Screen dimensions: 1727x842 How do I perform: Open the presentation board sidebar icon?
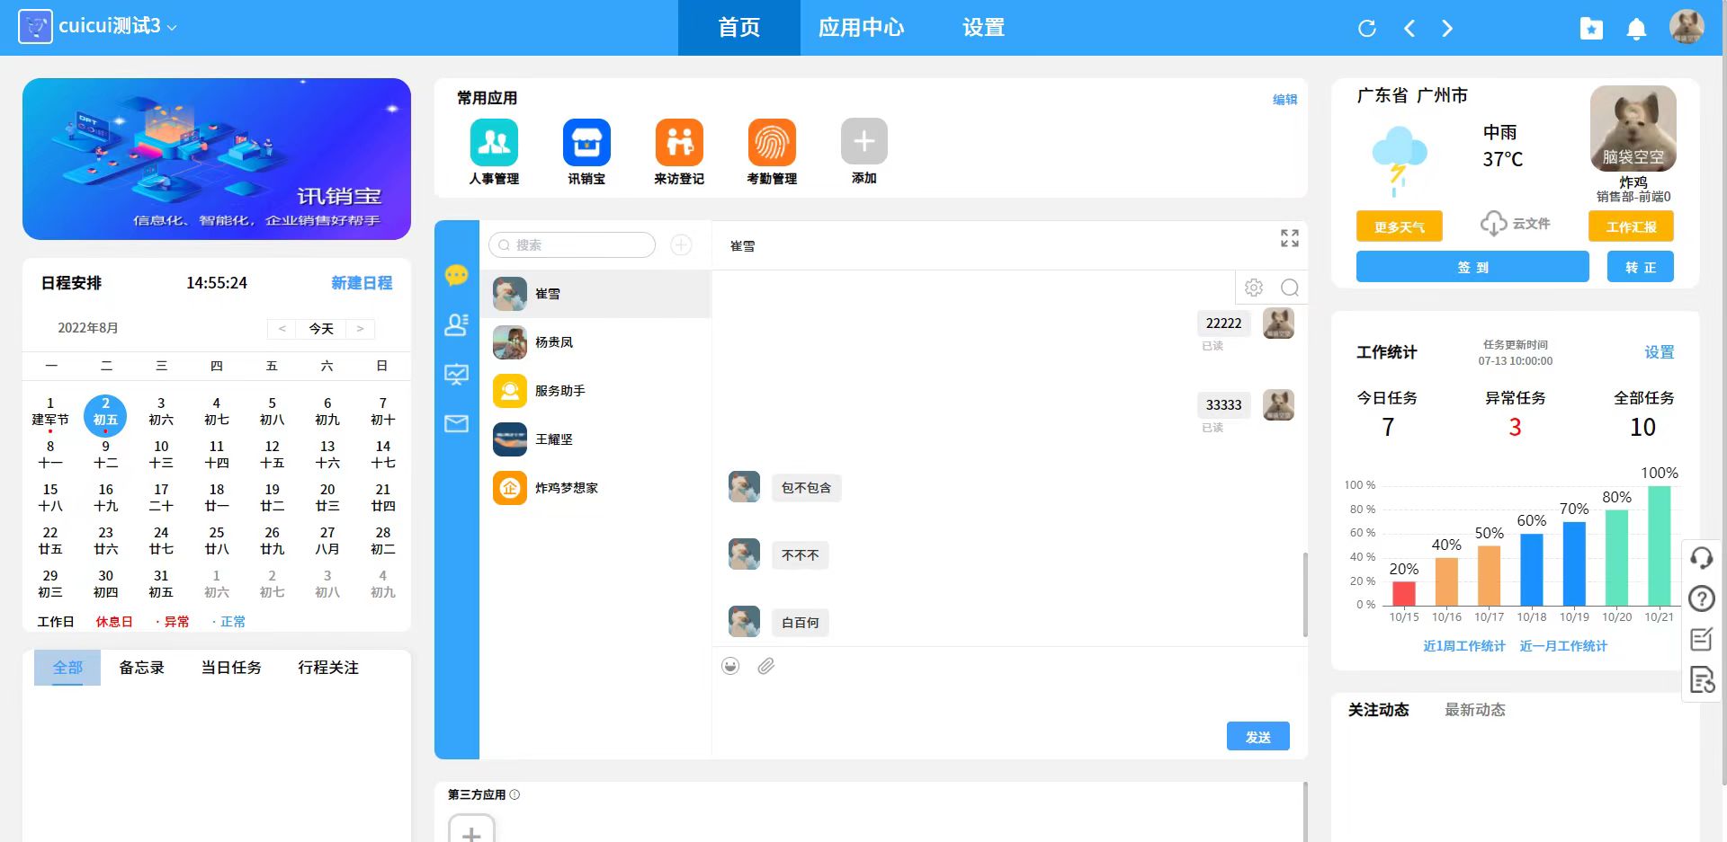coord(456,374)
